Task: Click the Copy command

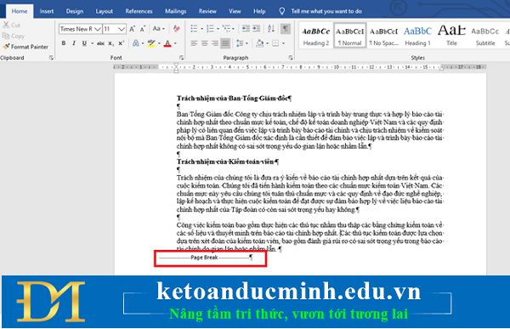Action: (14, 36)
